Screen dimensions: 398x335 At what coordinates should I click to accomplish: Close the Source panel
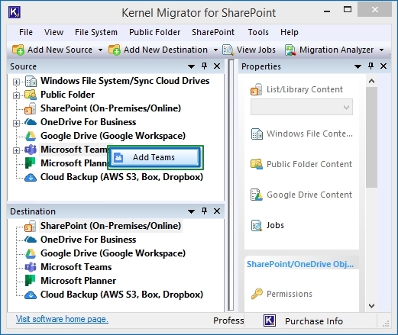pyautogui.click(x=217, y=66)
